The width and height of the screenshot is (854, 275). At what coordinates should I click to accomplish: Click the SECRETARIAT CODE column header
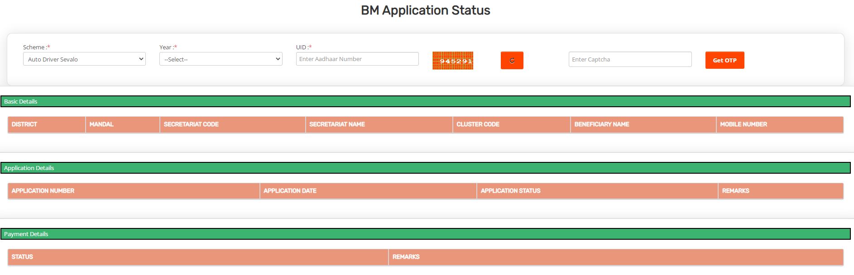click(191, 124)
